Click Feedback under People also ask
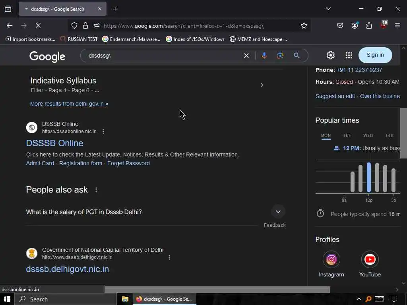Image resolution: width=407 pixels, height=305 pixels. 275,225
